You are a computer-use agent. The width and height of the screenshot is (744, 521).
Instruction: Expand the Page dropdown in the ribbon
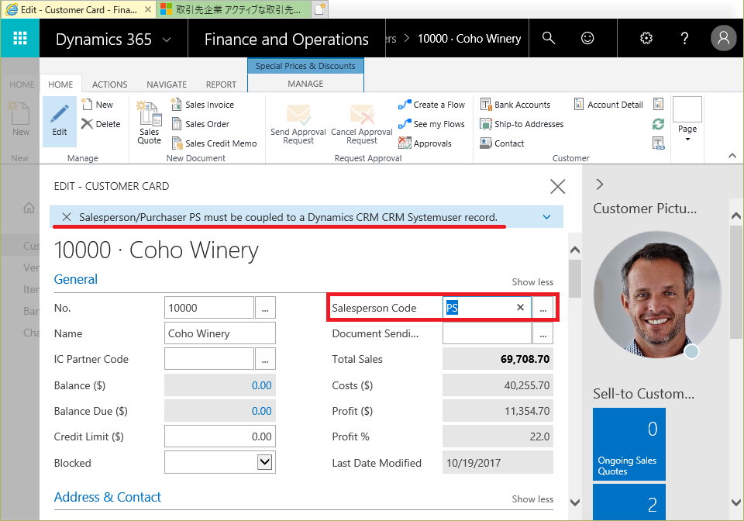coord(687,121)
